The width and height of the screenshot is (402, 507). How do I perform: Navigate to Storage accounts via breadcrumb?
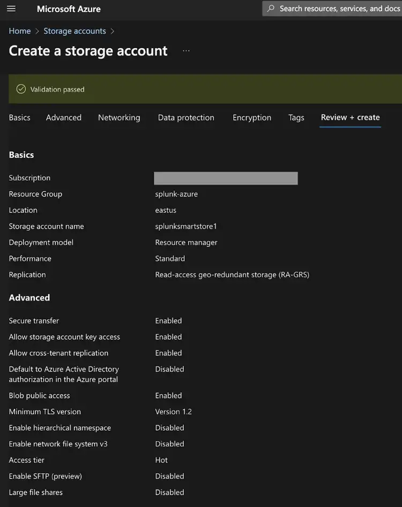75,31
